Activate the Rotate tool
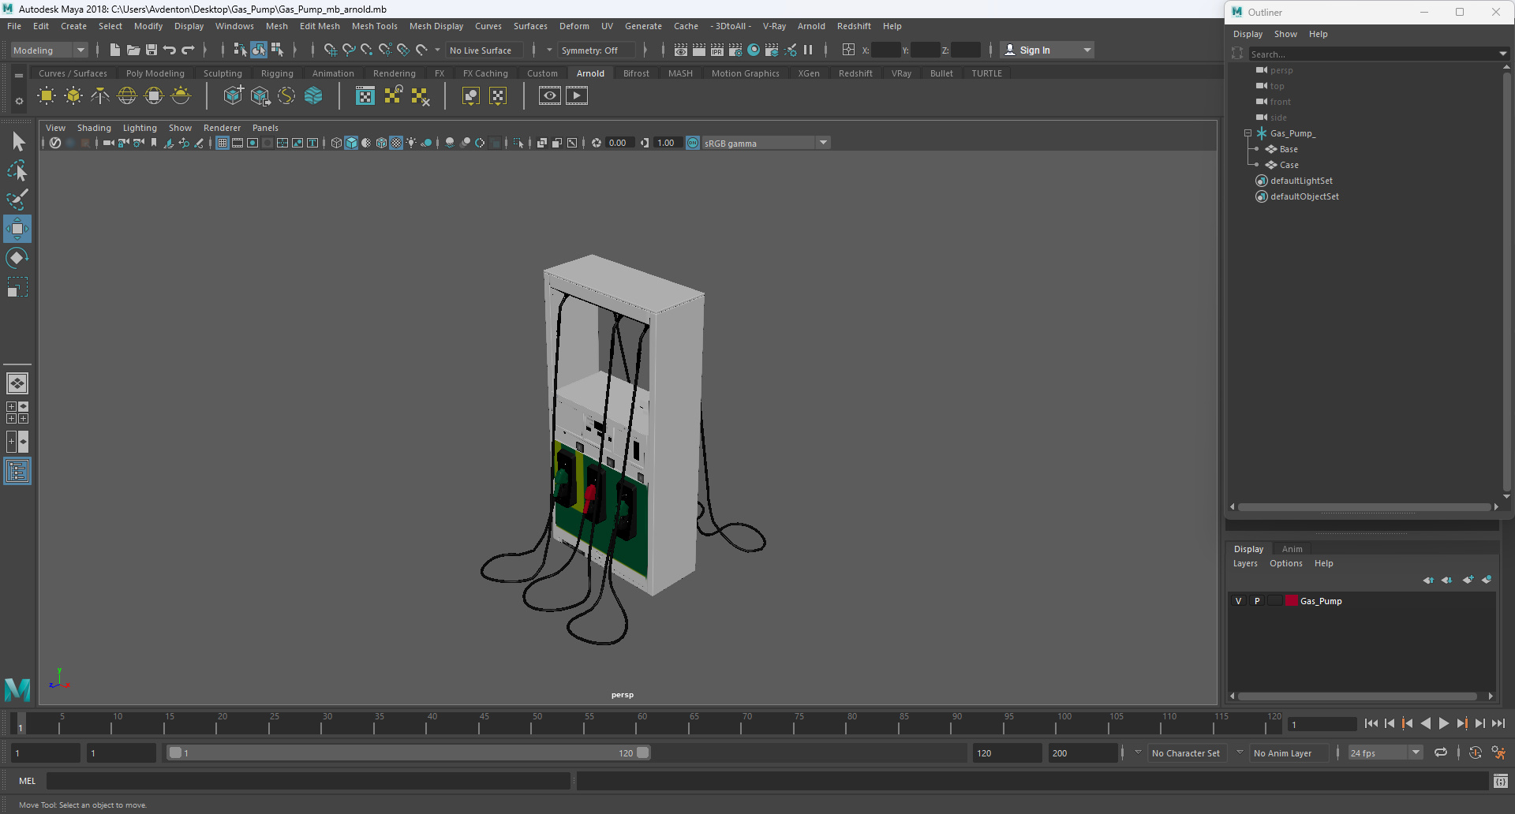This screenshot has width=1515, height=814. pos(17,258)
